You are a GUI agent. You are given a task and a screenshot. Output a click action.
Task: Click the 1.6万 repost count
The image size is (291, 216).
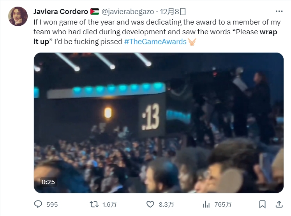pyautogui.click(x=109, y=204)
